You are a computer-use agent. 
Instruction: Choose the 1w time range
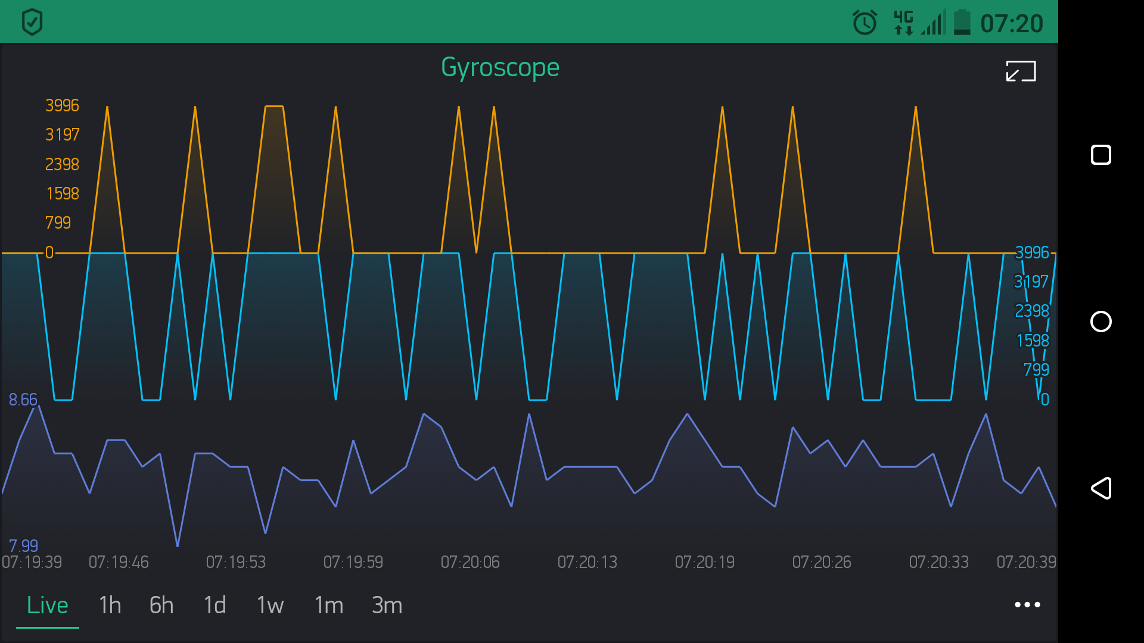click(x=270, y=605)
